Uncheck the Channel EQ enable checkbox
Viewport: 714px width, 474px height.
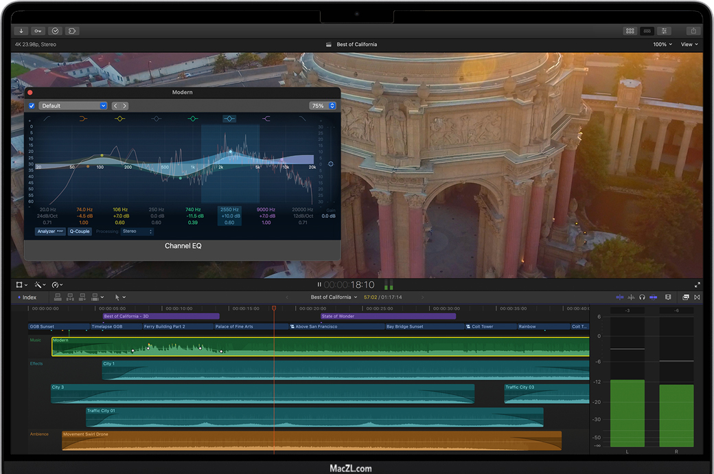click(32, 106)
